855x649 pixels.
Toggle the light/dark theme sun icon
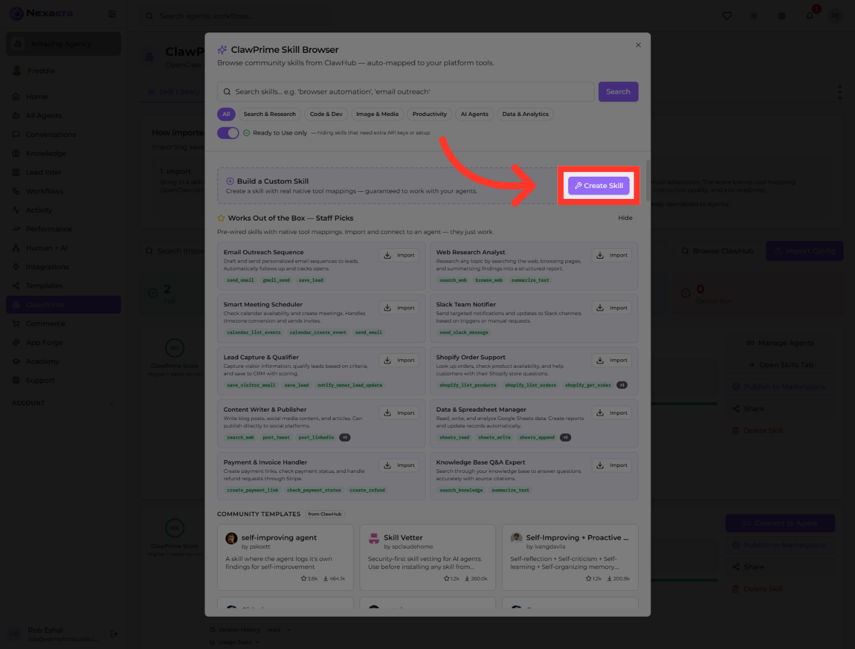754,16
